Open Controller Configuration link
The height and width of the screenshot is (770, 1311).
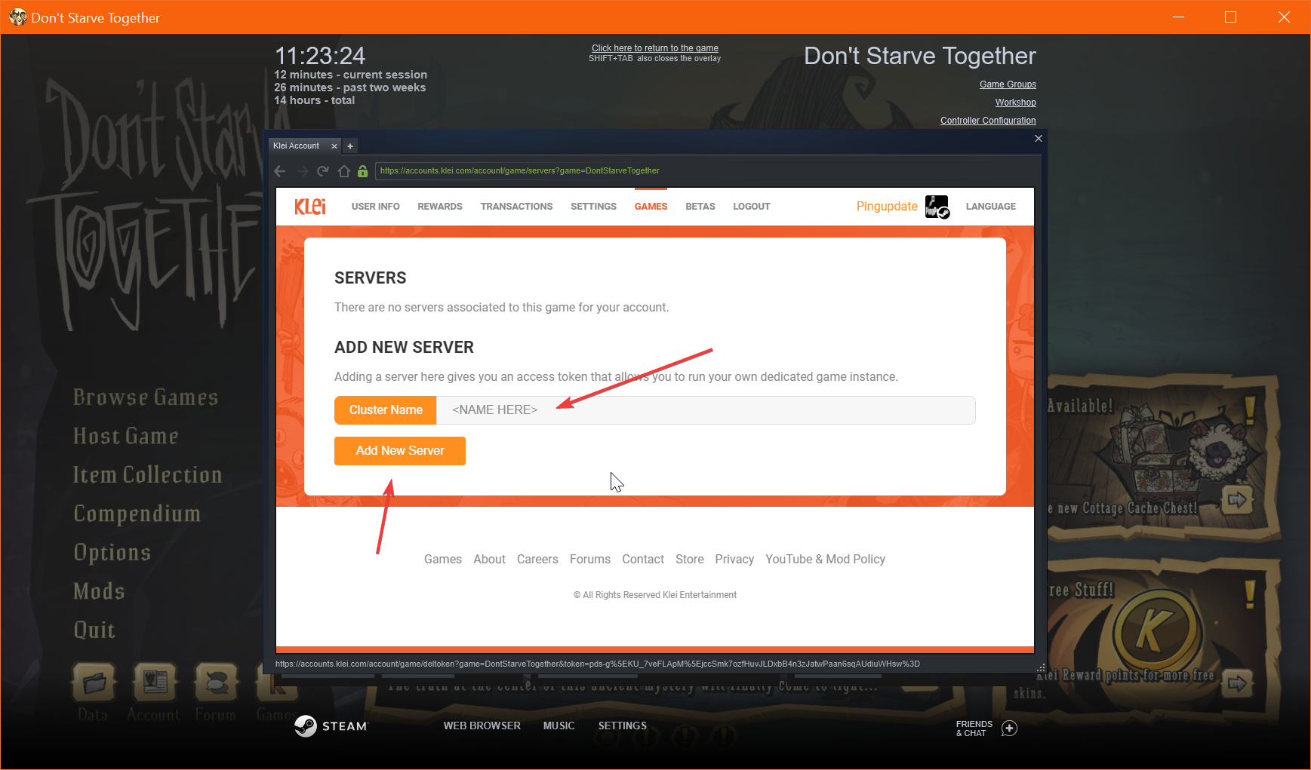coord(988,121)
